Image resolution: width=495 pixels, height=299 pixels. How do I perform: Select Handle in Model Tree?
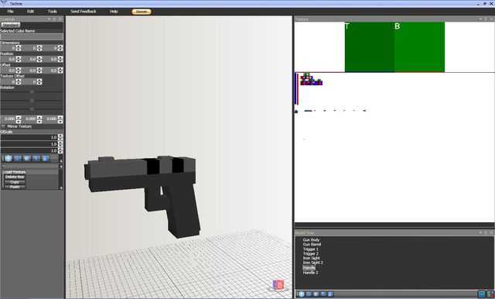tap(309, 268)
